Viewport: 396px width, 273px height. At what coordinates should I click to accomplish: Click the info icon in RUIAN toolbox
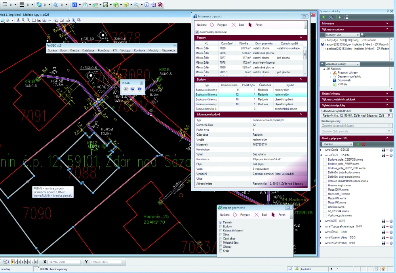click(x=139, y=89)
